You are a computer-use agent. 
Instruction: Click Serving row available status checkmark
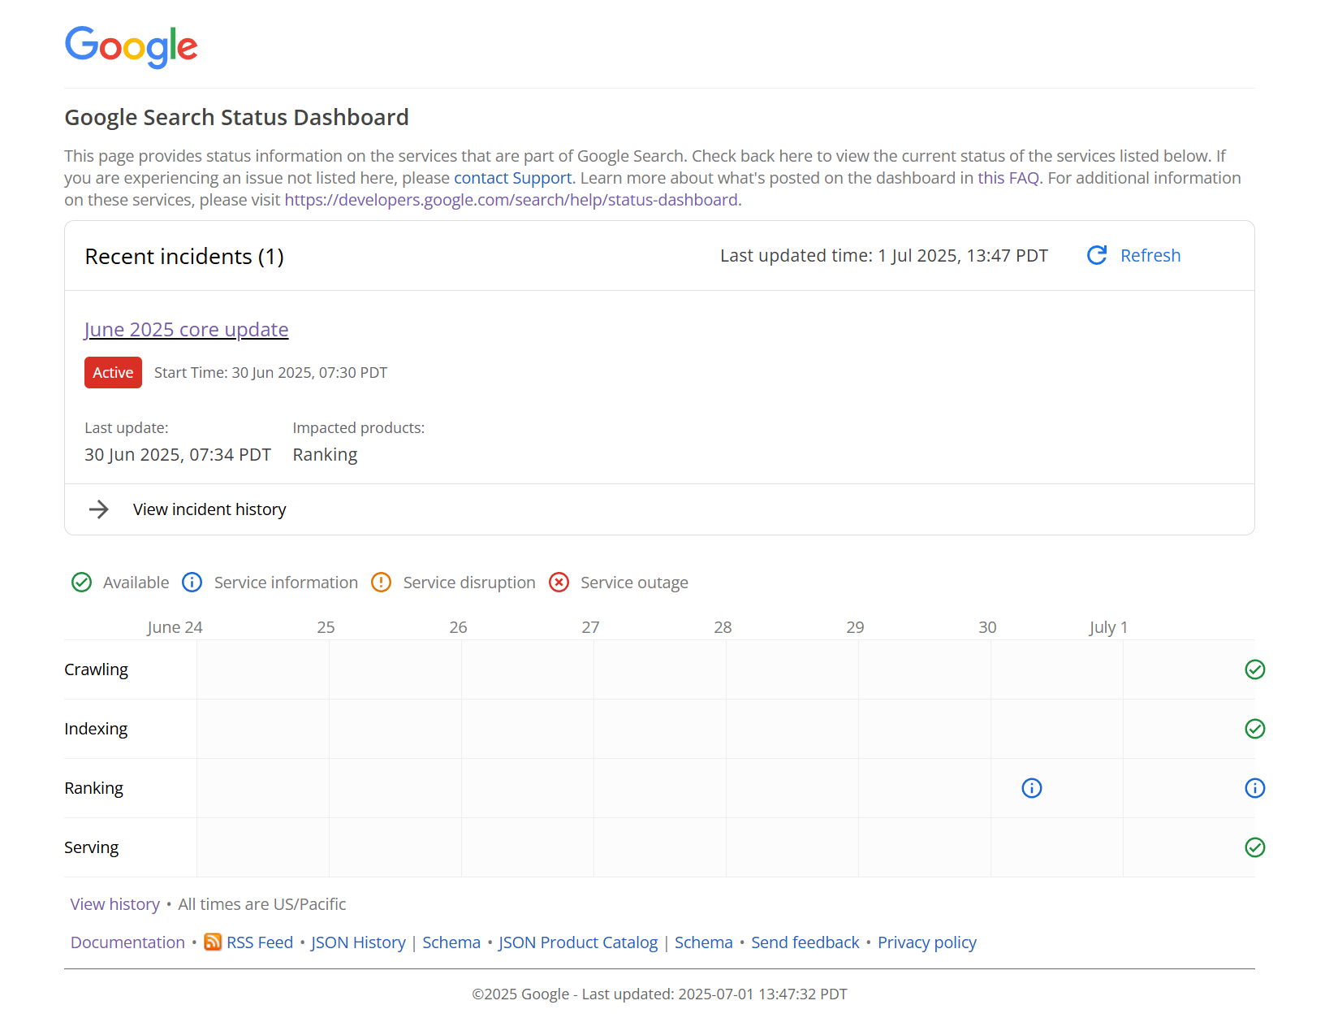(x=1255, y=847)
